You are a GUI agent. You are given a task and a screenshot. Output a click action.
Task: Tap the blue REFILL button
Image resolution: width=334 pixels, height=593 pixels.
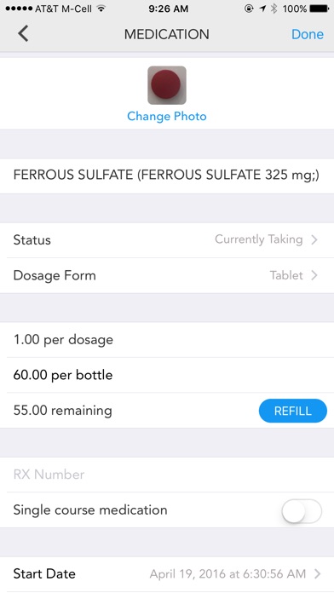[293, 411]
